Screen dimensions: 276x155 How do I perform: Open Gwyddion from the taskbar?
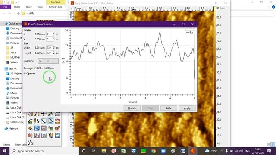193,151
